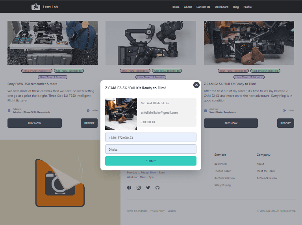Focus the phone number field +8801872400423
The width and height of the screenshot is (302, 225).
(151, 137)
